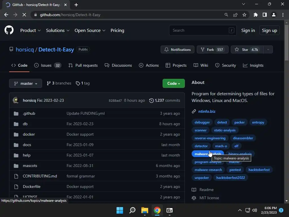Open the Wiki tab
The width and height of the screenshot is (289, 217).
201,65
